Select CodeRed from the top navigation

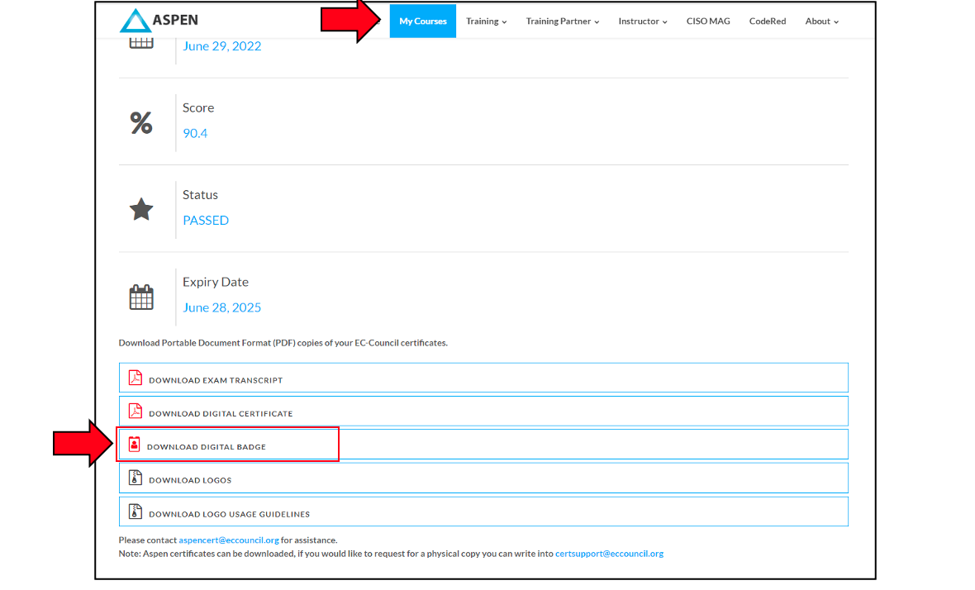pyautogui.click(x=768, y=21)
